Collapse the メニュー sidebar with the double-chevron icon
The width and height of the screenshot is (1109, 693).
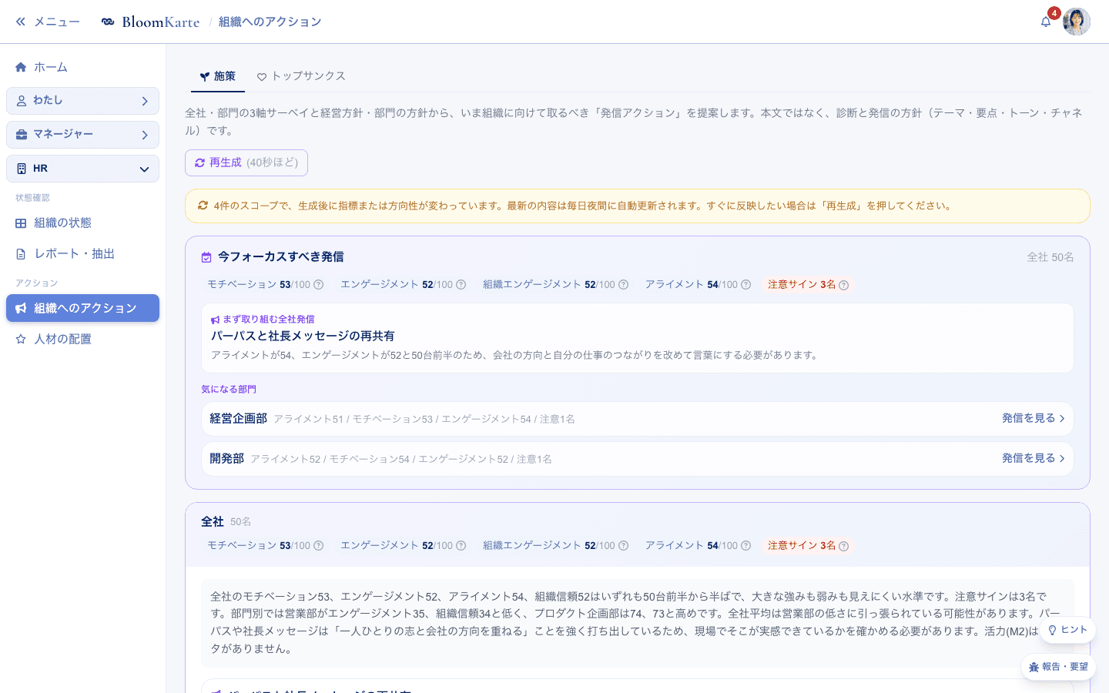click(x=21, y=22)
